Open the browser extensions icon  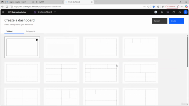coord(158,6)
